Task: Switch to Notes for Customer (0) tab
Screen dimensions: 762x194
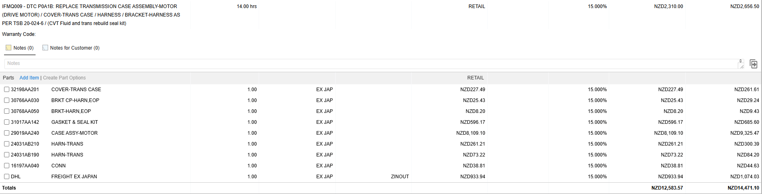Action: click(71, 48)
